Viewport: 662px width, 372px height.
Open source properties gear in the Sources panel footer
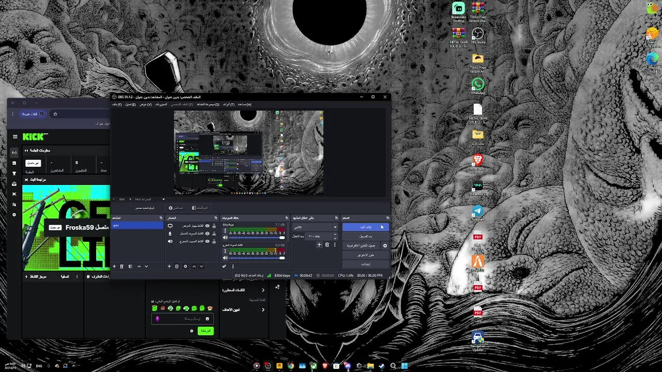(185, 267)
